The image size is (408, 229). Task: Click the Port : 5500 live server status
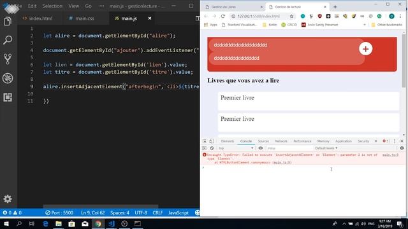(59, 213)
